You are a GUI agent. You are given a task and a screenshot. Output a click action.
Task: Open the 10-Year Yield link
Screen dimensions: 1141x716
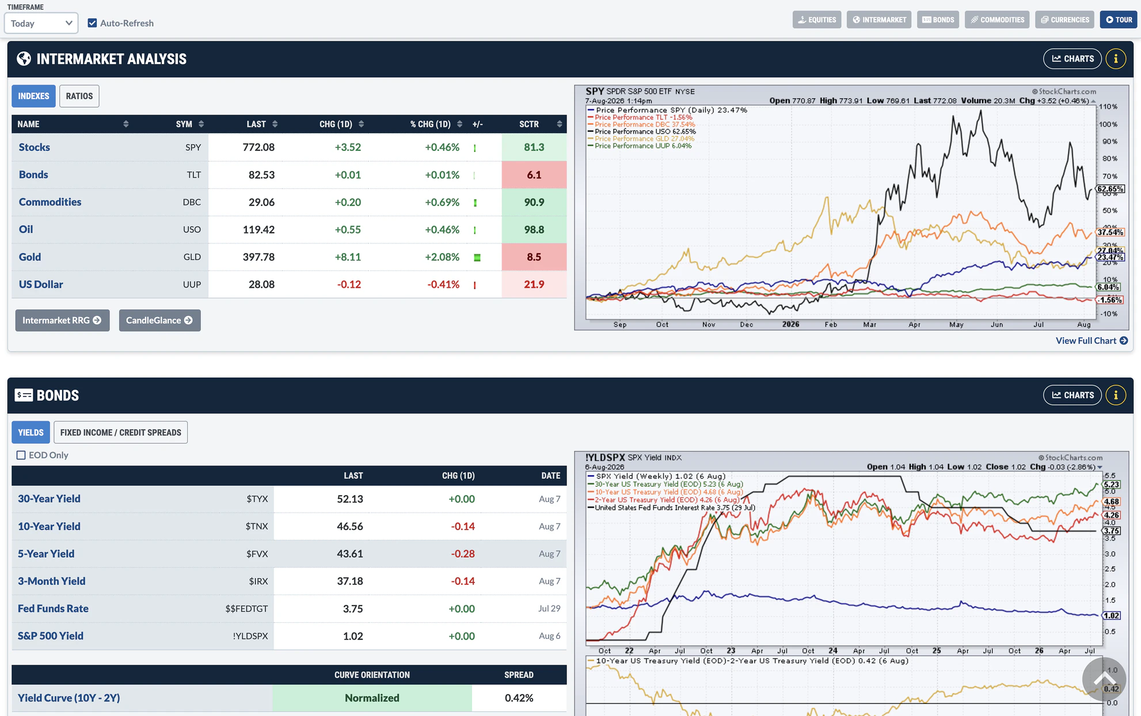click(x=49, y=527)
